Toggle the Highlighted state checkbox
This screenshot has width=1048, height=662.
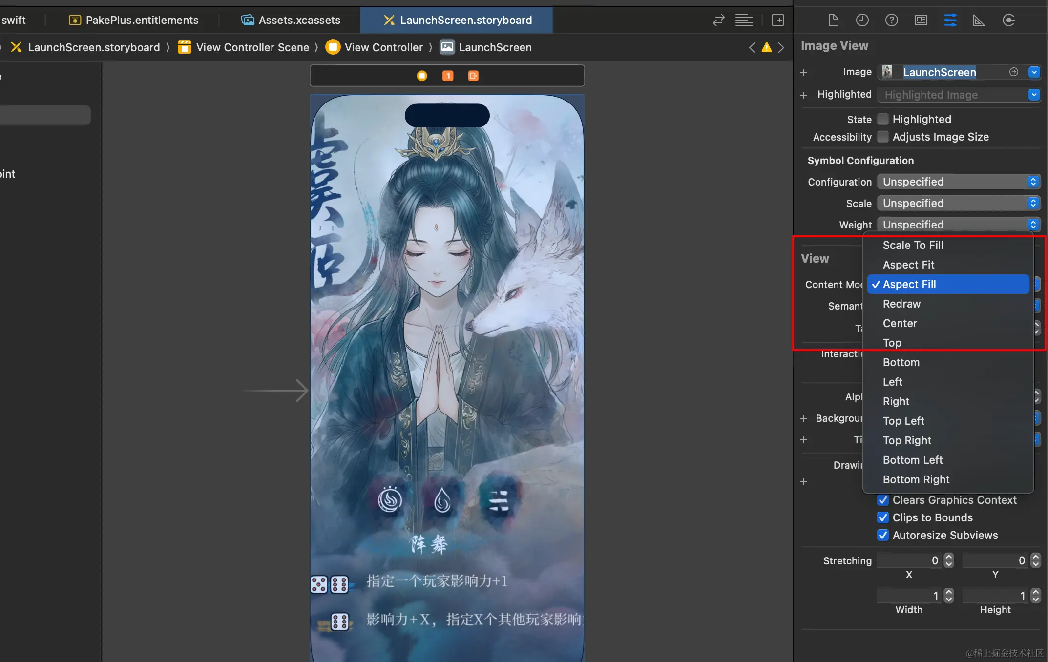point(883,119)
